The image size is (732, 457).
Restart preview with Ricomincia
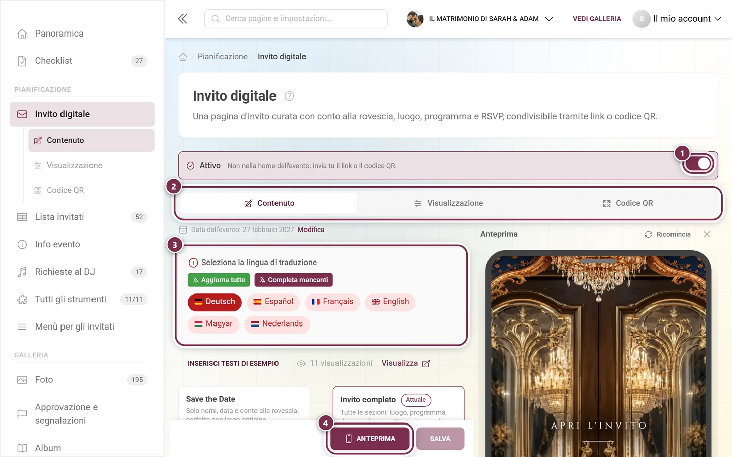pyautogui.click(x=667, y=234)
